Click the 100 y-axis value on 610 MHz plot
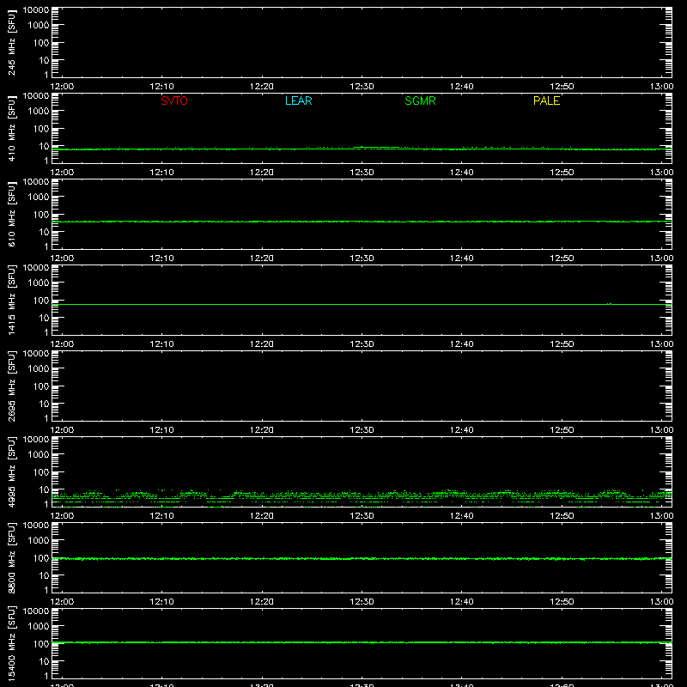Screen dimensions: 687x687 tap(41, 215)
